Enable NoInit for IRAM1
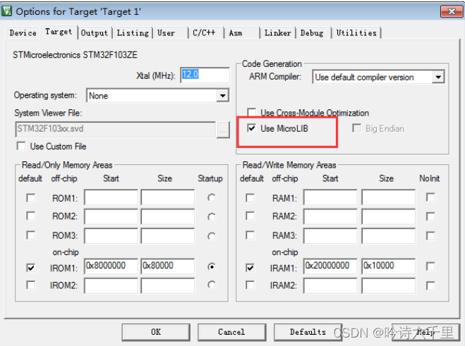 (430, 266)
